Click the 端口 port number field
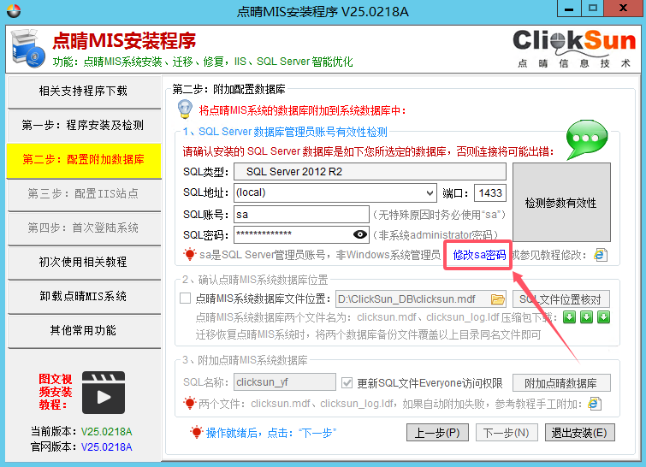 [490, 193]
